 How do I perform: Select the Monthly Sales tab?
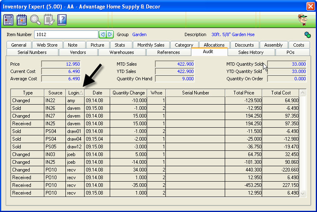point(151,45)
